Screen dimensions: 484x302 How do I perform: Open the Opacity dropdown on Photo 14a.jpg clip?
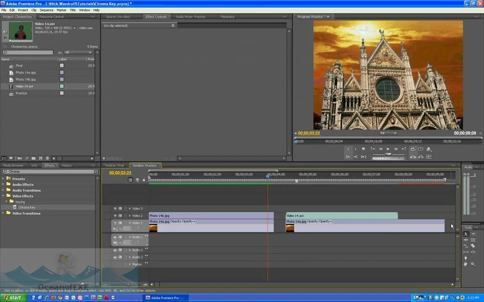point(193,221)
